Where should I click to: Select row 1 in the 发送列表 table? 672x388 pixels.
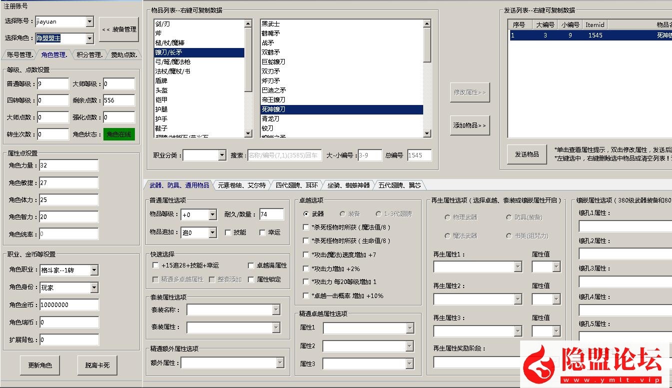pyautogui.click(x=590, y=35)
